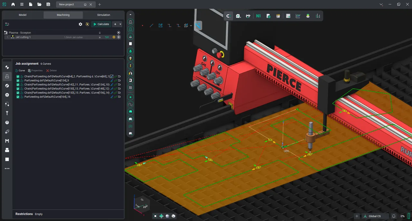Click the blue edit icon for Curve[64]_2
The height and width of the screenshot is (221, 412).
tap(112, 76)
